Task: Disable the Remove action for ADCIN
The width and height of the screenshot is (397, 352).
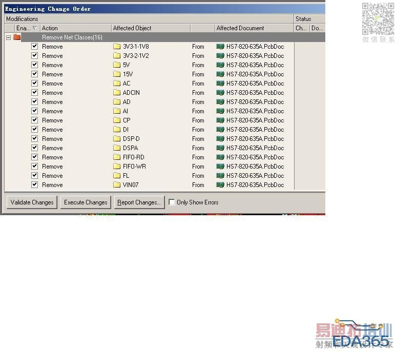Action: click(x=34, y=92)
